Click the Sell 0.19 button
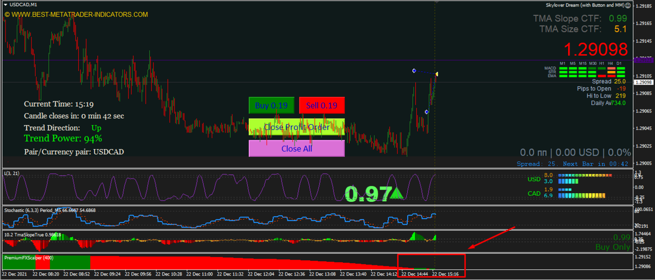This screenshot has width=655, height=280. tap(322, 106)
